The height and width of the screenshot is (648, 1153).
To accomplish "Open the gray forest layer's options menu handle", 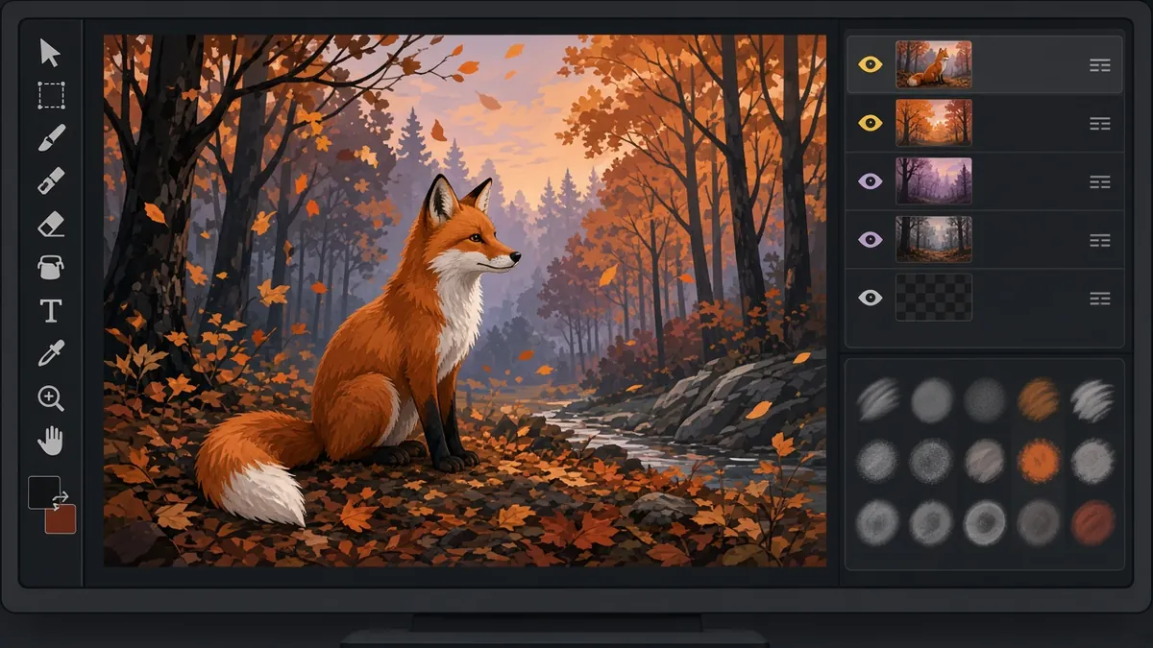I will click(x=1100, y=240).
